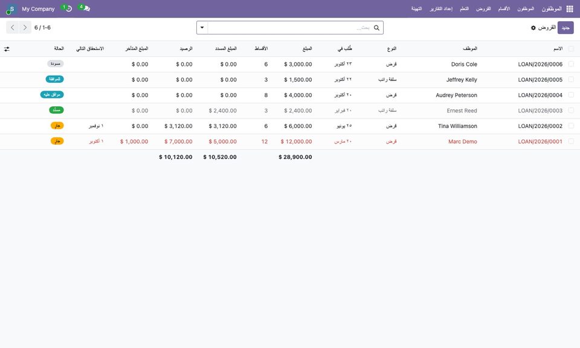Check the box for LOAN/2026/0001
580x348 pixels.
tap(571, 141)
